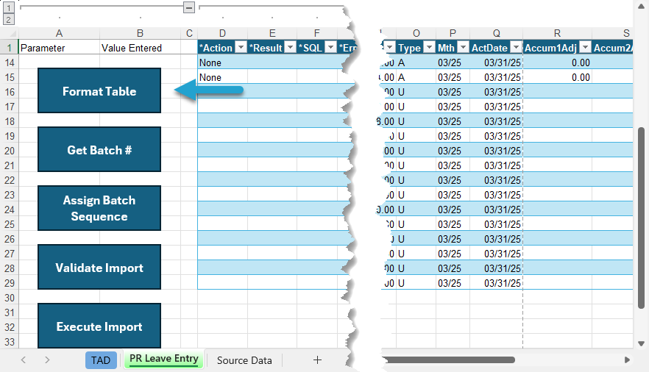Open the Type column filter dropdown
Image resolution: width=649 pixels, height=372 pixels.
pos(430,47)
